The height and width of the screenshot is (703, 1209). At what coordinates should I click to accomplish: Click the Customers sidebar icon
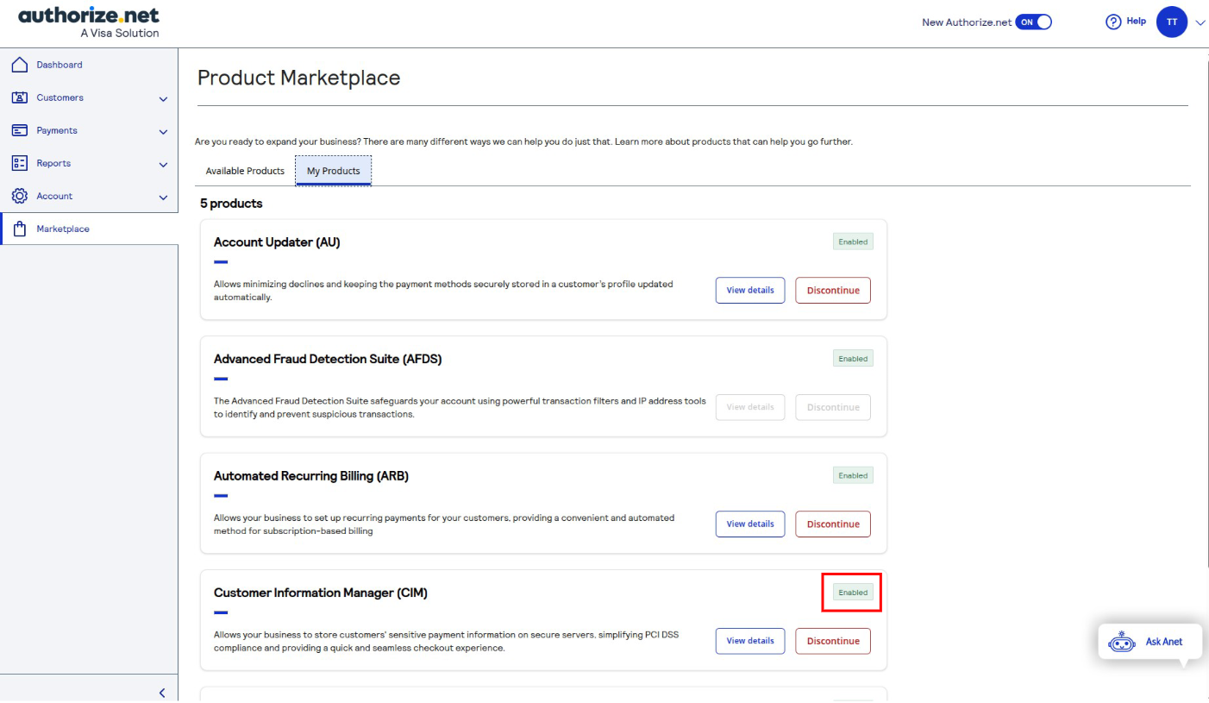[19, 97]
